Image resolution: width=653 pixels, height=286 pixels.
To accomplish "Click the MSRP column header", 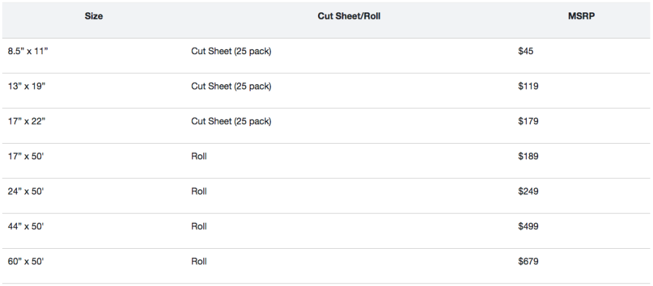I will tap(580, 16).
